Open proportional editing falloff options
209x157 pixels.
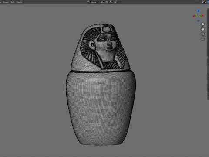point(119,2)
